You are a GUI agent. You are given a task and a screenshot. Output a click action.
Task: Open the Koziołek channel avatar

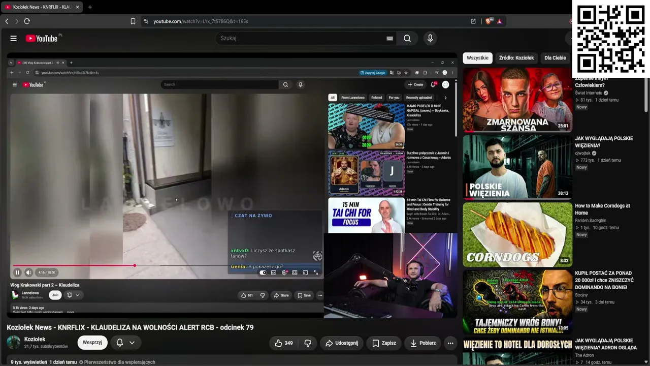14,343
